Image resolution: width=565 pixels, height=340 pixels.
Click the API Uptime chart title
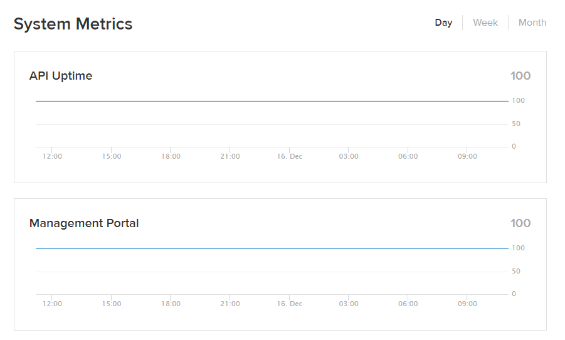[61, 76]
